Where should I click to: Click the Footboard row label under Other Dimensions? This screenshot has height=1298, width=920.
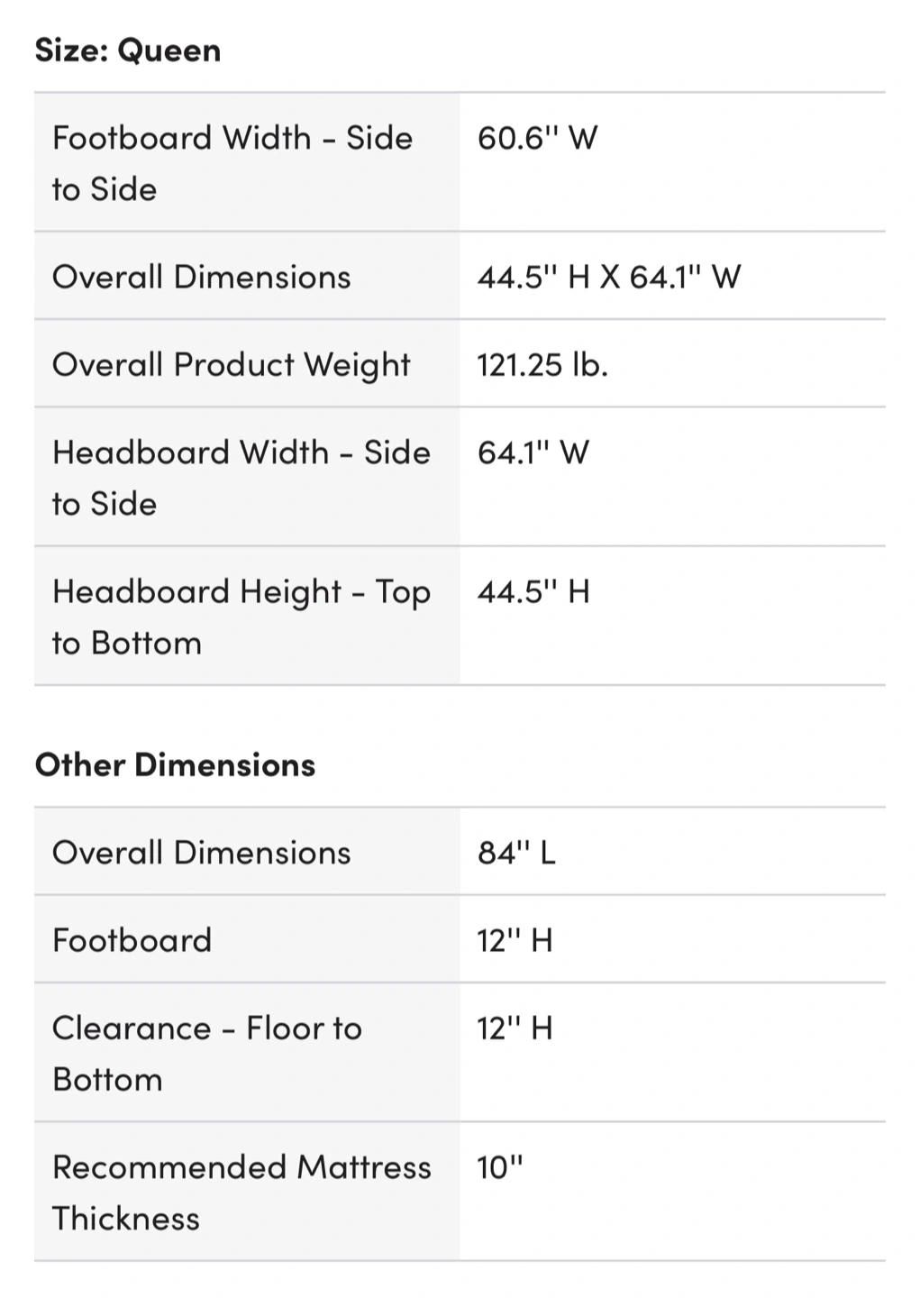132,940
